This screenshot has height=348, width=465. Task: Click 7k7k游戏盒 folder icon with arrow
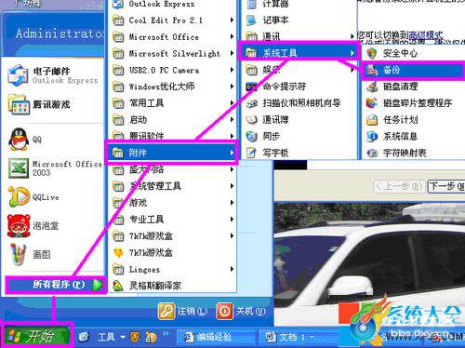[118, 236]
